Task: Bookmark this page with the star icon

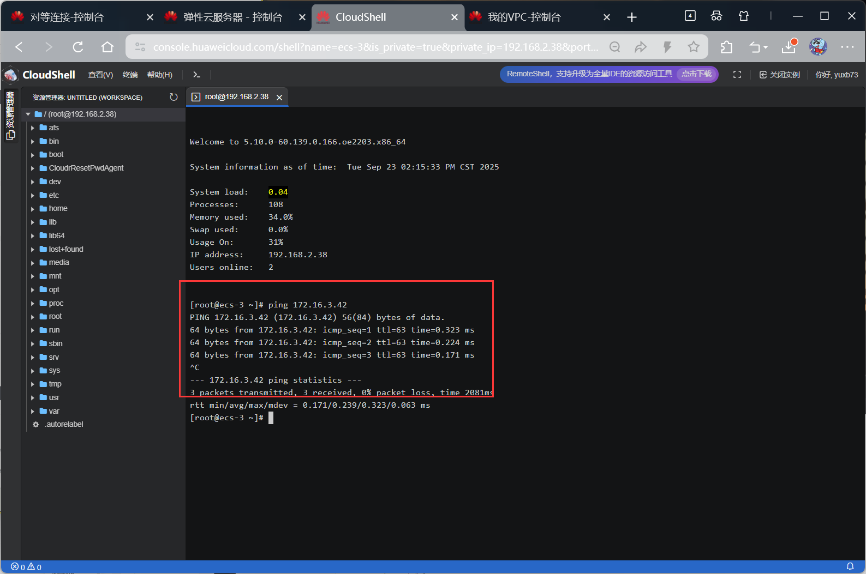Action: pyautogui.click(x=694, y=47)
